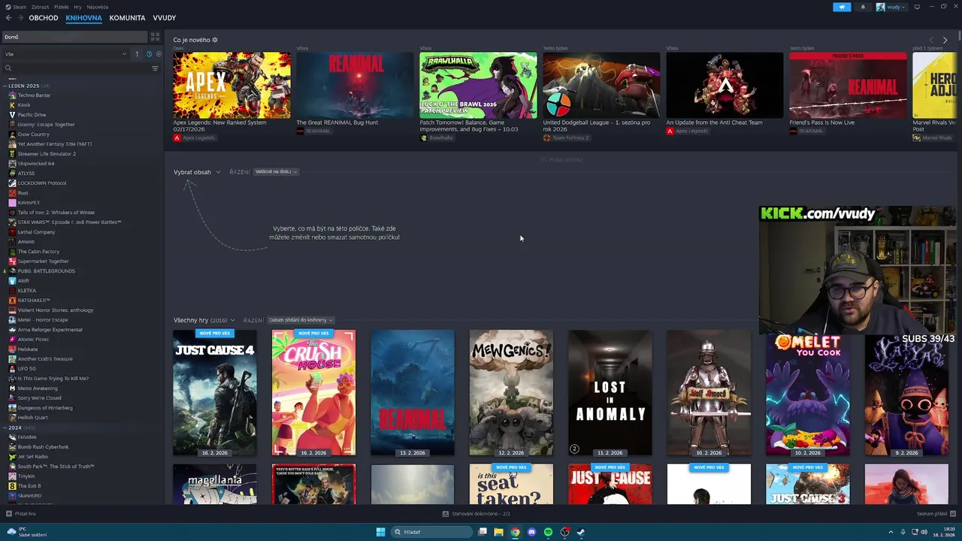Toggle ready-to-play filter icon
Screen dimensions: 962x541
point(158,54)
